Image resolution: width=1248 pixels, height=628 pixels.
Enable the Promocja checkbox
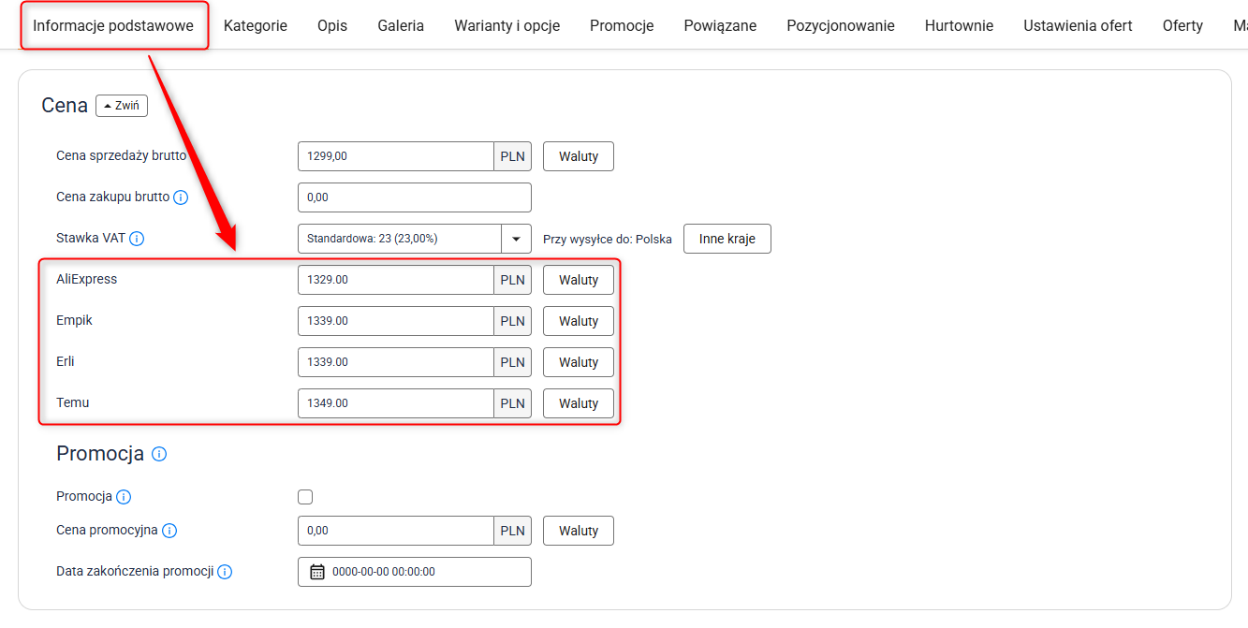pyautogui.click(x=305, y=497)
